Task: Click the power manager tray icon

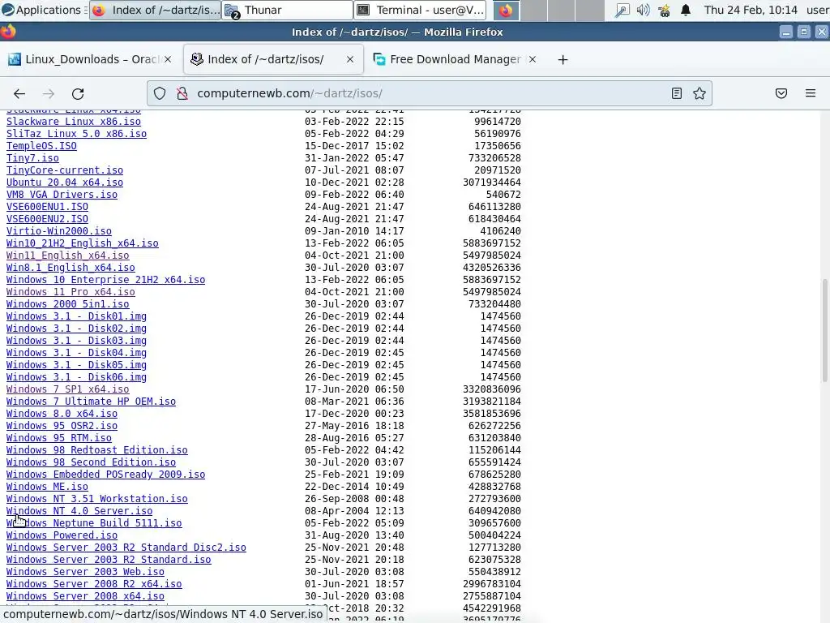Action: (665, 10)
